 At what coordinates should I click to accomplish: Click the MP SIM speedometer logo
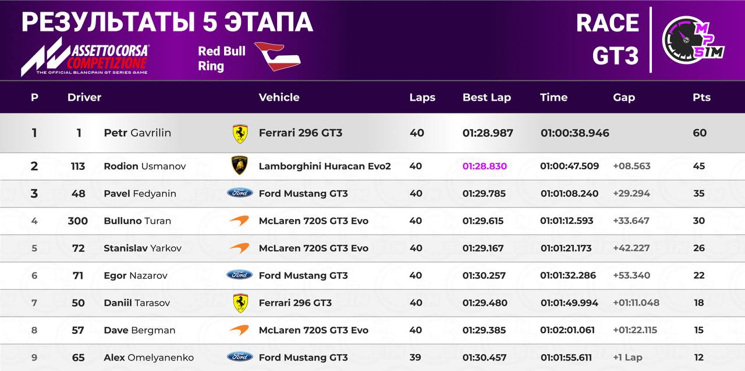click(x=693, y=40)
